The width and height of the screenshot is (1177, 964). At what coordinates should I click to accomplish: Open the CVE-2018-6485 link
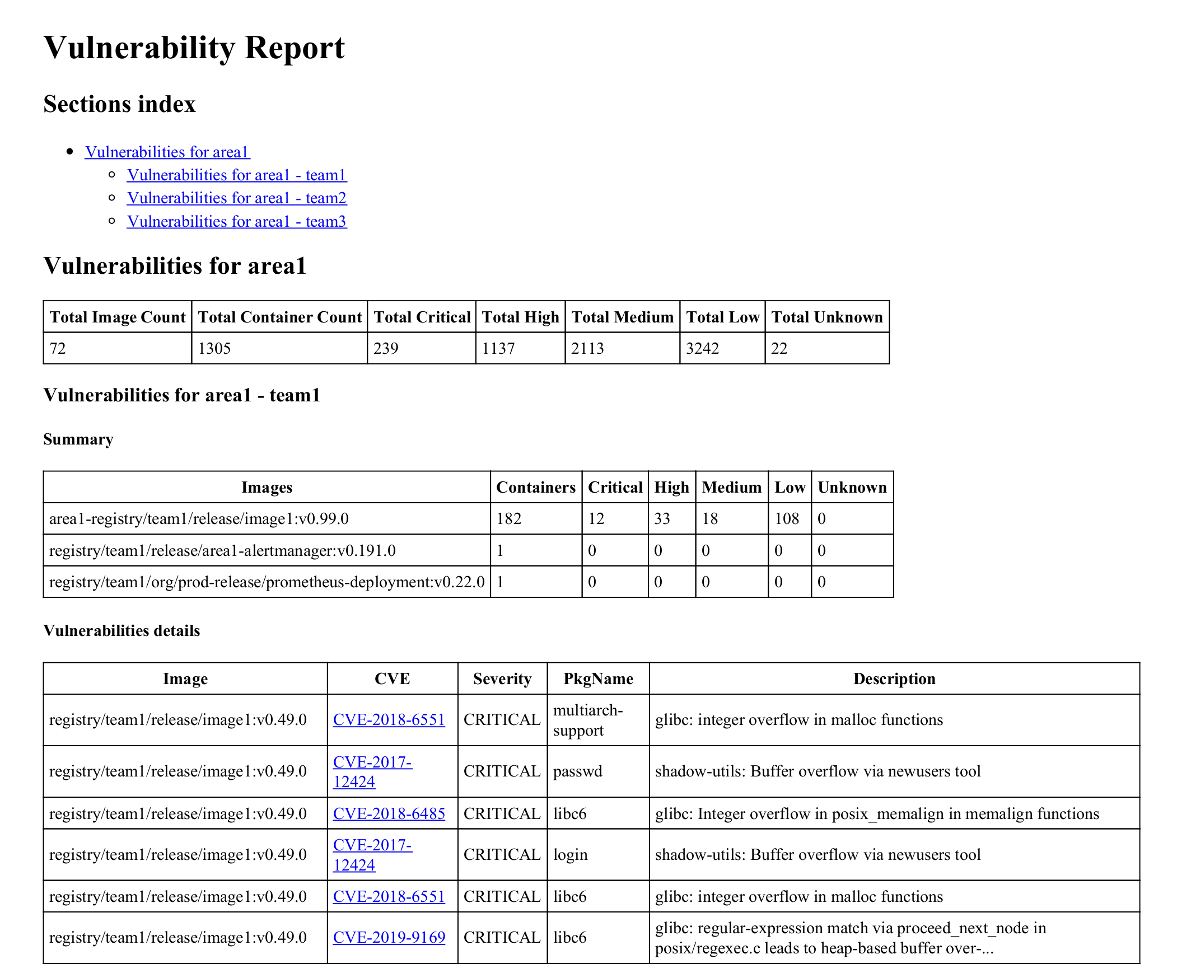coord(389,813)
